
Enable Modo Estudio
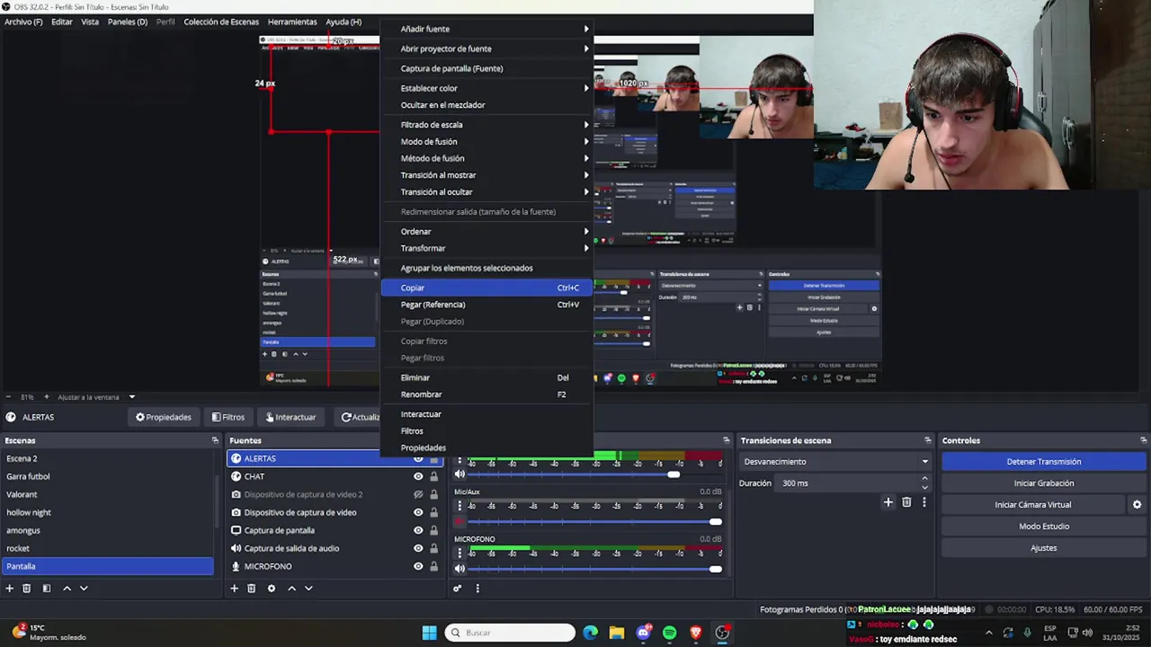(1044, 527)
